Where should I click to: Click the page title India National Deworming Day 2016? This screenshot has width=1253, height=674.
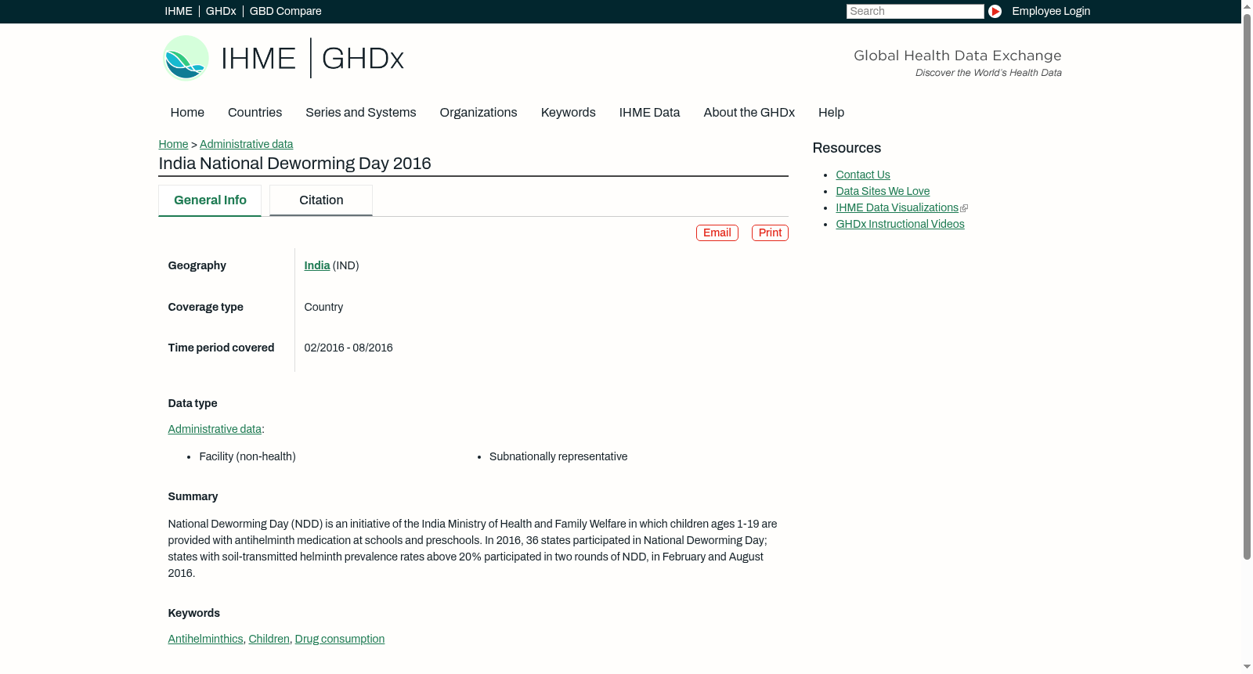[x=294, y=164]
